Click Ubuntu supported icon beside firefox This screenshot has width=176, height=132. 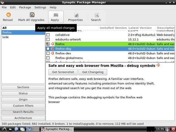click(x=52, y=44)
